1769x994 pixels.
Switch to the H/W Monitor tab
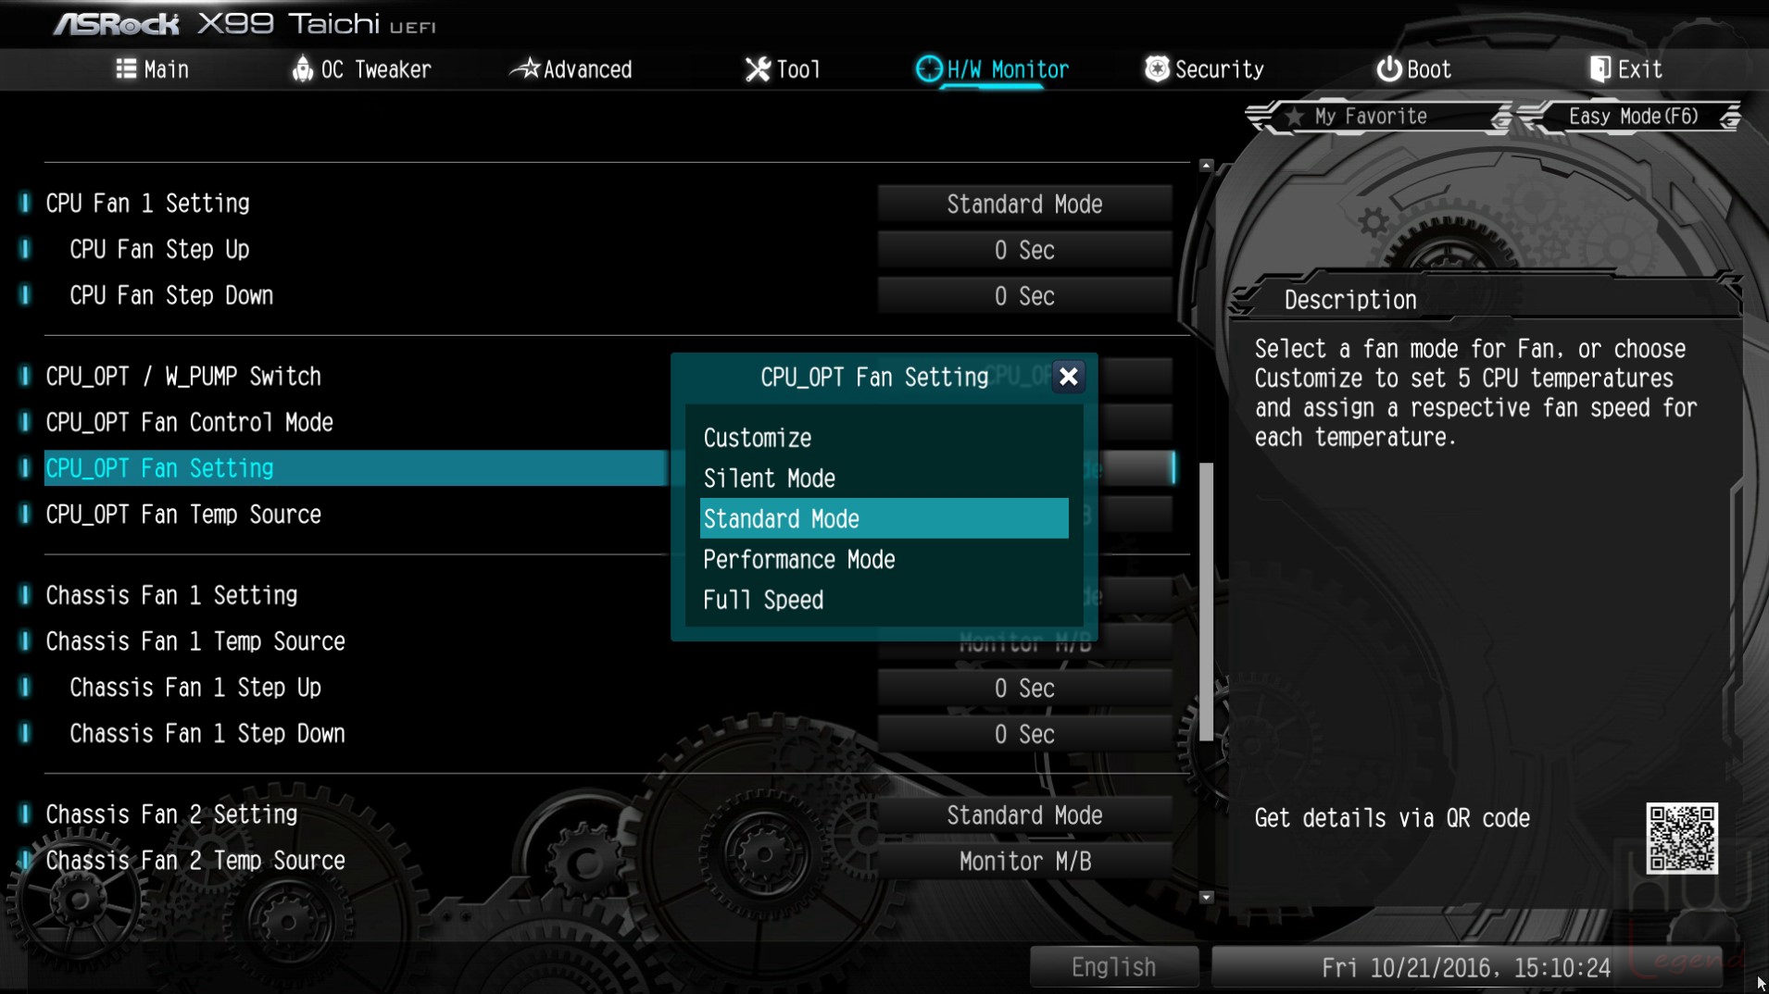pyautogui.click(x=992, y=69)
